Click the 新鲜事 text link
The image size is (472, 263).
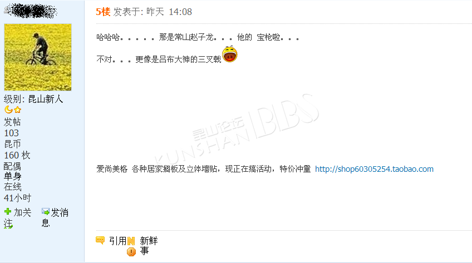149,246
